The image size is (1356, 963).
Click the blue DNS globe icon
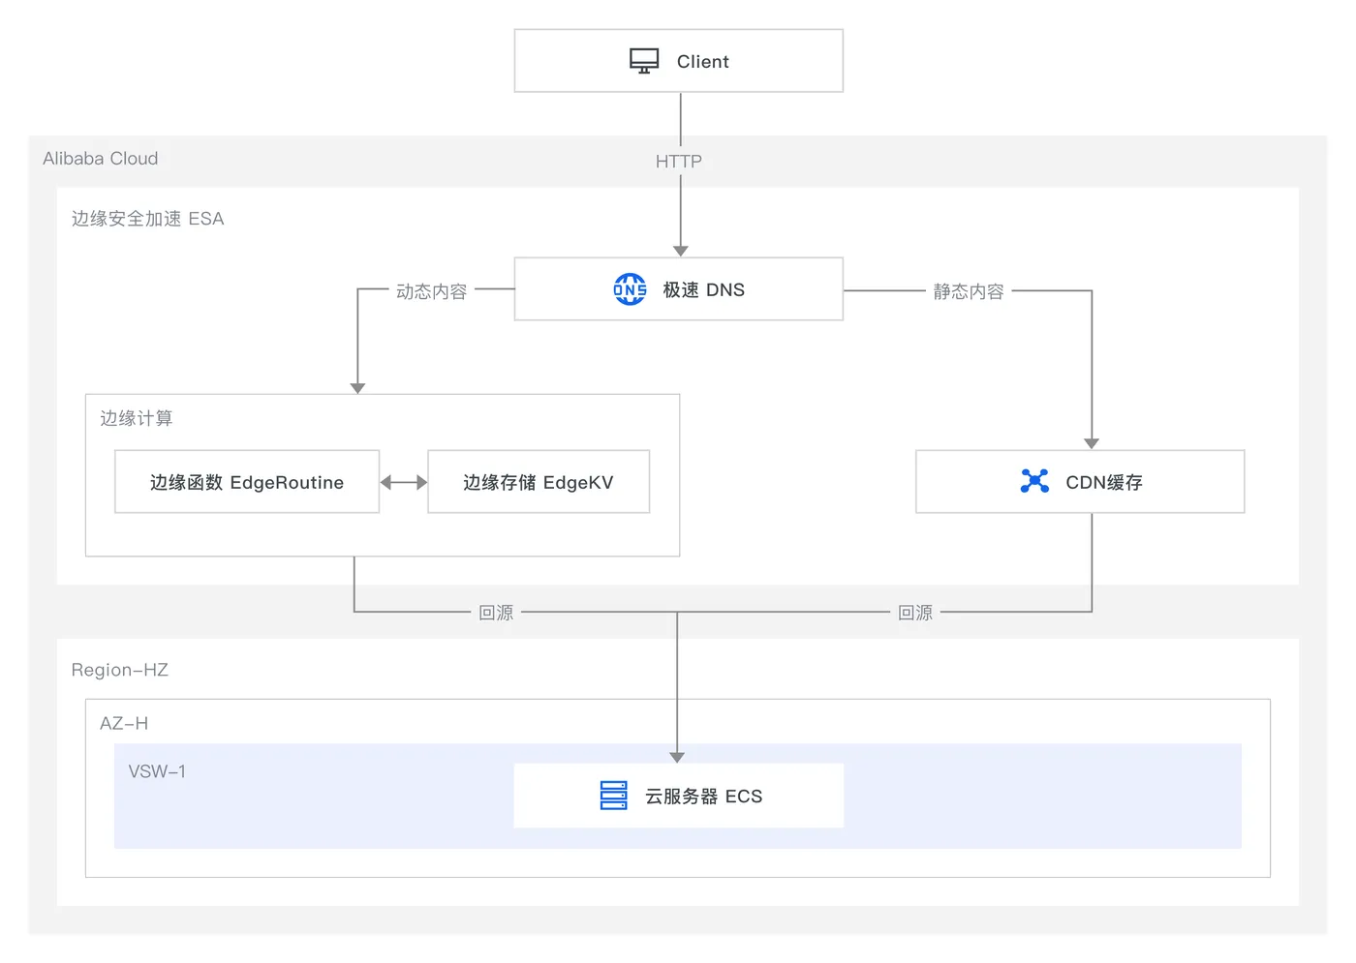[630, 289]
